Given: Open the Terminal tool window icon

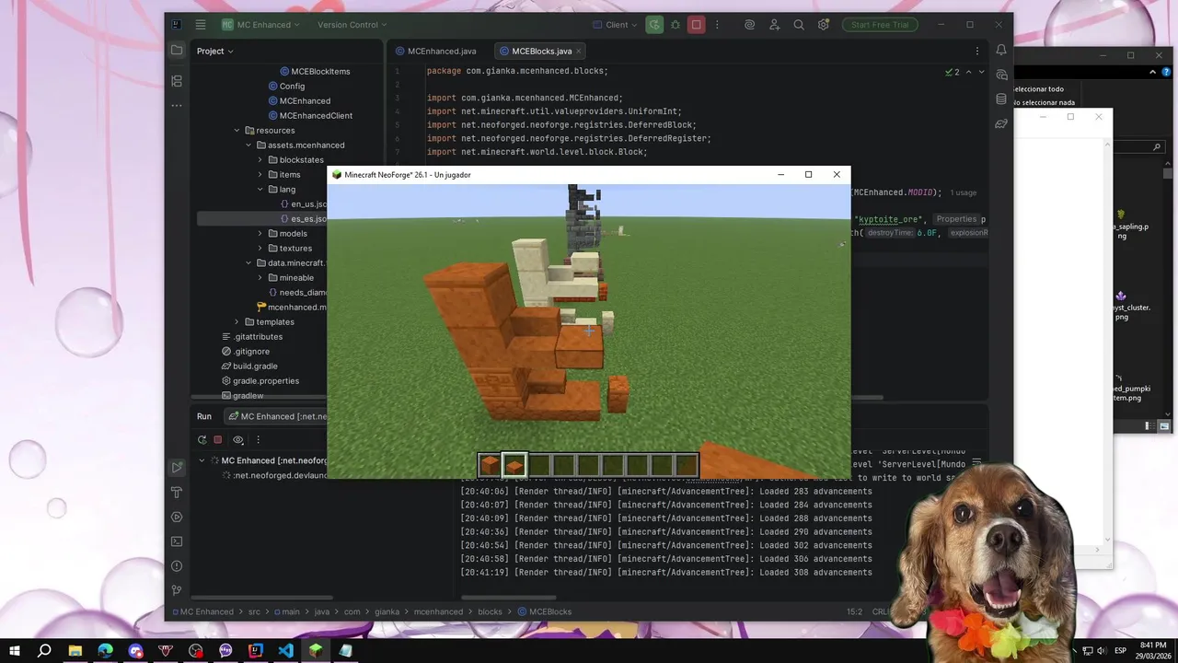Looking at the screenshot, I should click(x=177, y=541).
